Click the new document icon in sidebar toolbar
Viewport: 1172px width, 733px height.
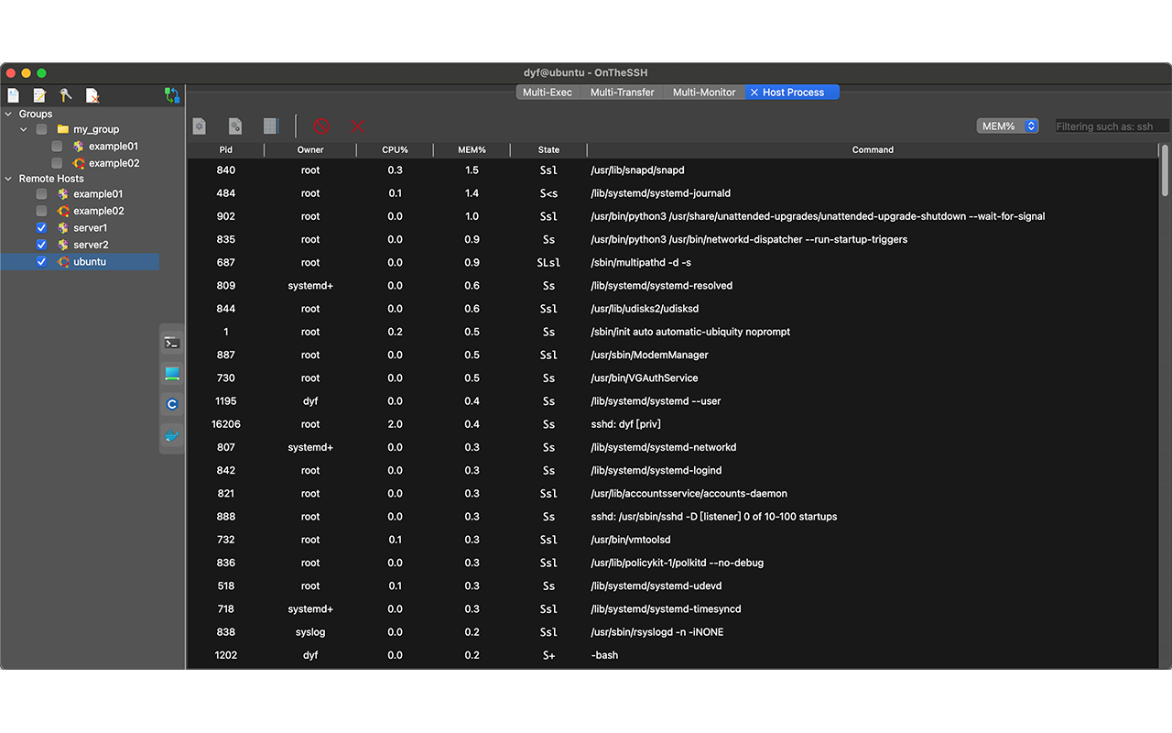coord(13,95)
